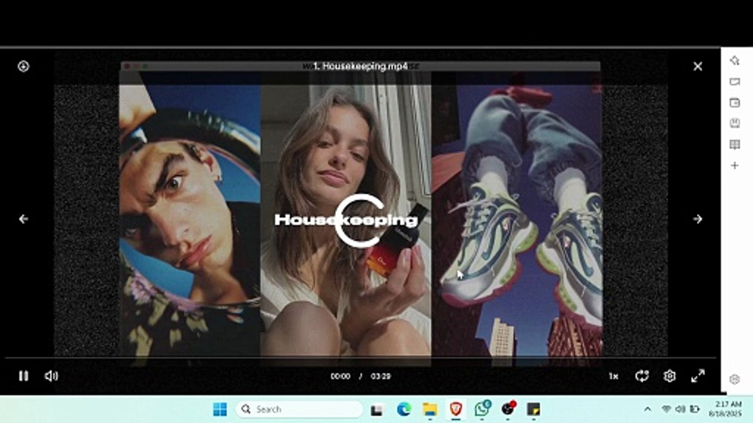Viewport: 753px width, 423px height.
Task: Go to the next video
Action: tap(697, 219)
